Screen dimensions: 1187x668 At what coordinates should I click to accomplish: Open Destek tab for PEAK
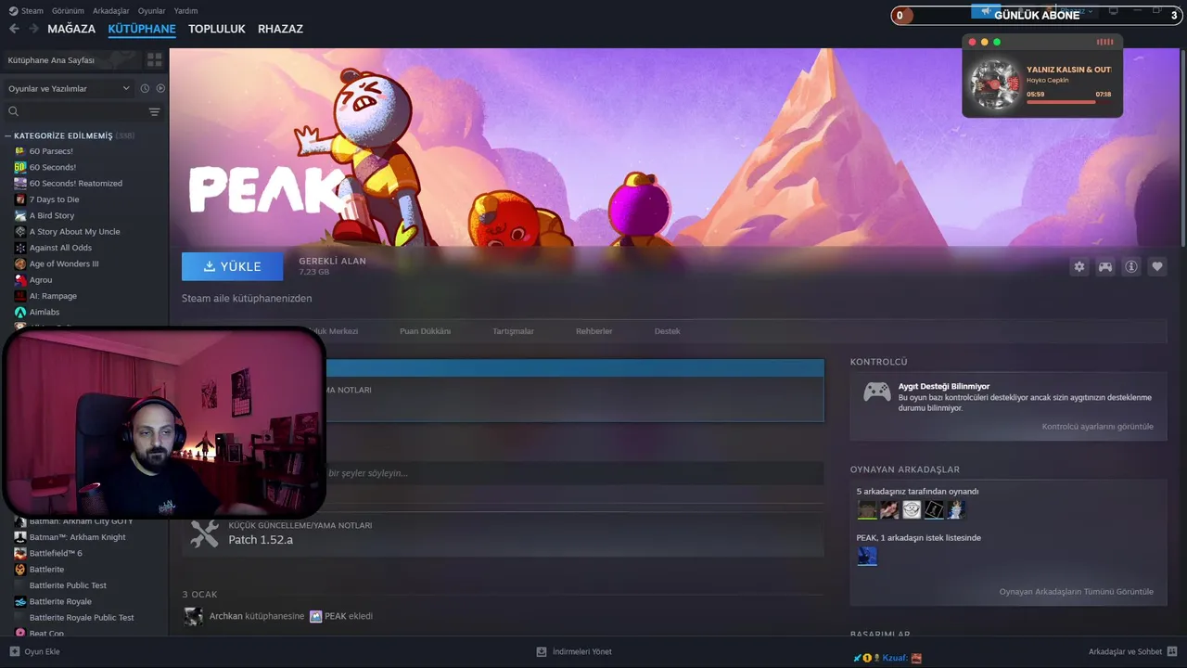tap(667, 331)
